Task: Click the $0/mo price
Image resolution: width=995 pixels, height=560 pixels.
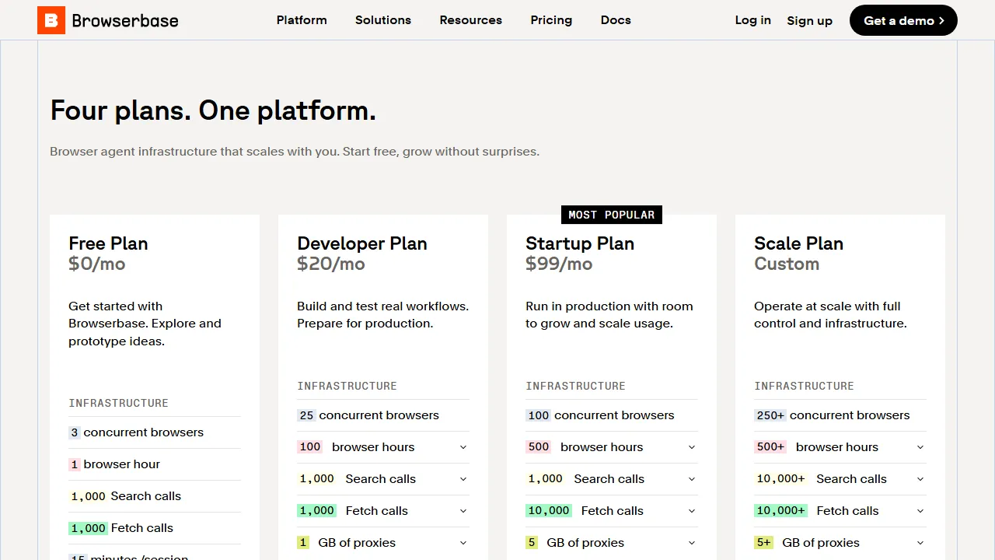Action: coord(97,264)
